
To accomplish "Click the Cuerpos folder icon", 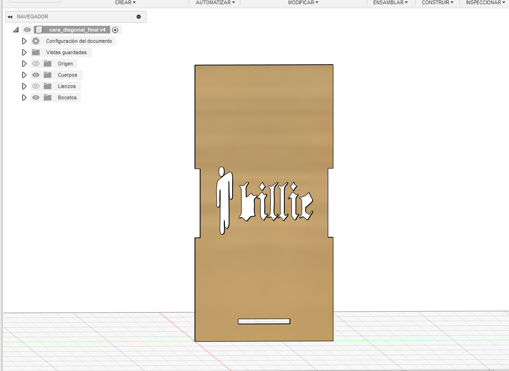I will (48, 75).
